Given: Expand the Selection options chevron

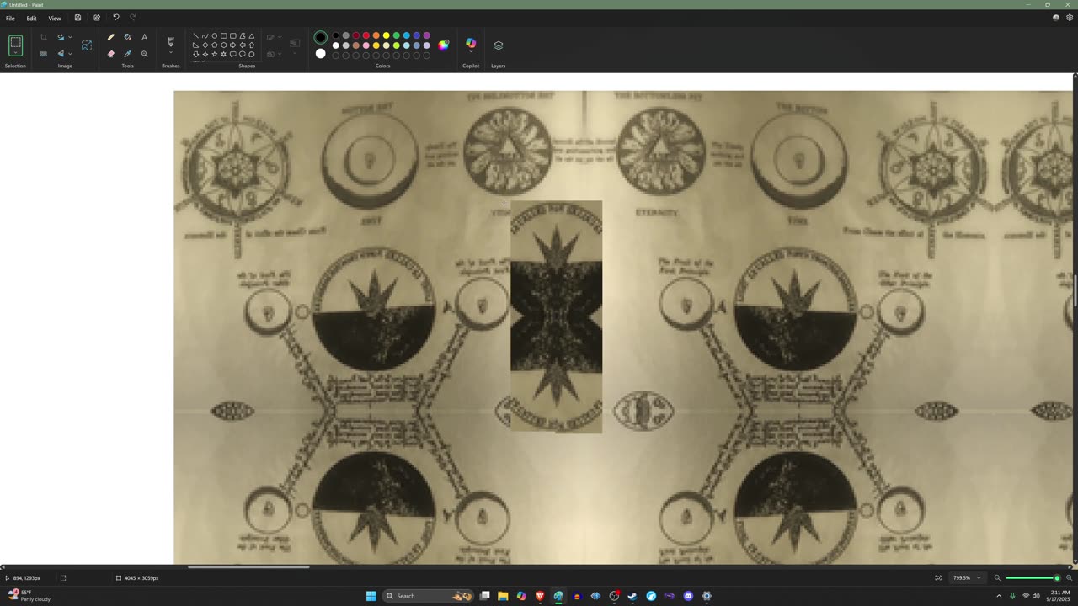Looking at the screenshot, I should click(15, 54).
